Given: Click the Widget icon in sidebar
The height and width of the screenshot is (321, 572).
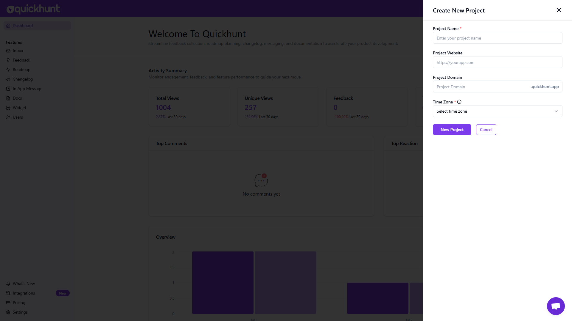Looking at the screenshot, I should (8, 108).
